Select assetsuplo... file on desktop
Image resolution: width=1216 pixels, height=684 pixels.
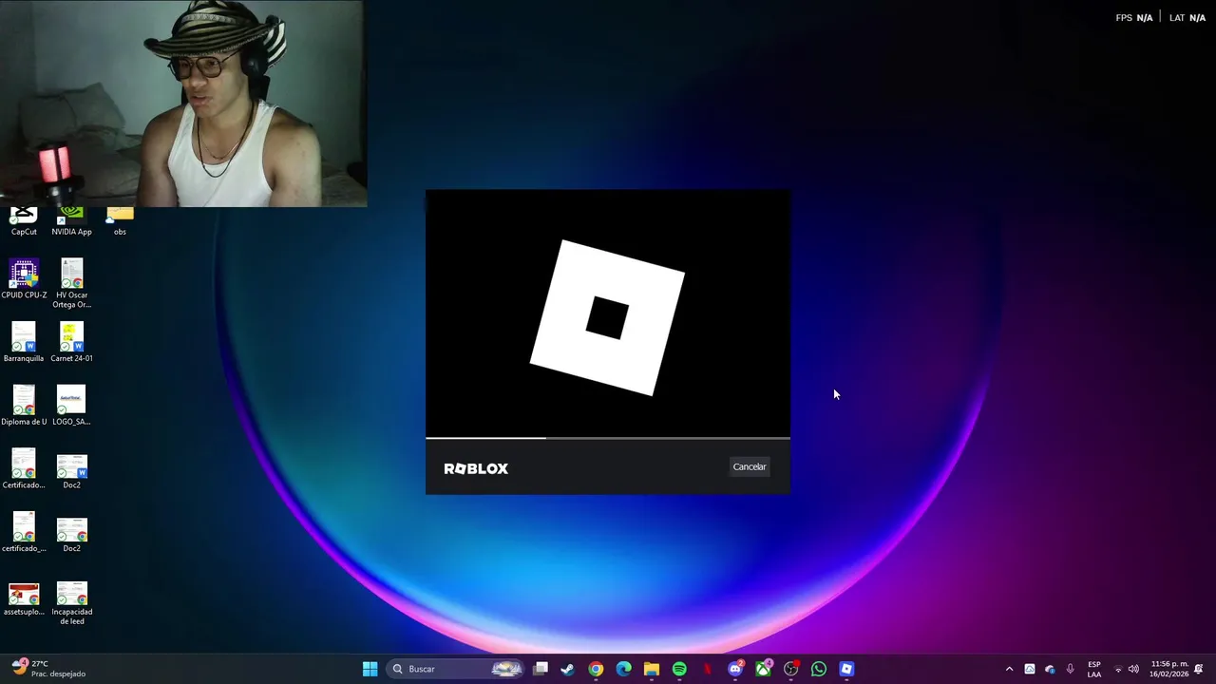(24, 599)
